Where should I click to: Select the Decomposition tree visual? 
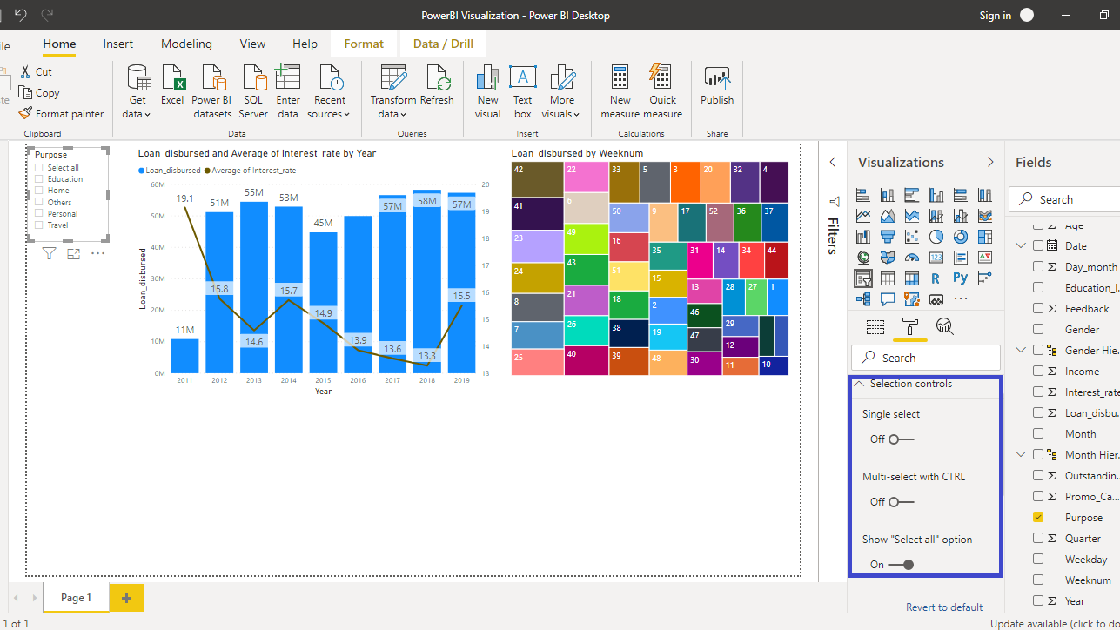click(863, 299)
